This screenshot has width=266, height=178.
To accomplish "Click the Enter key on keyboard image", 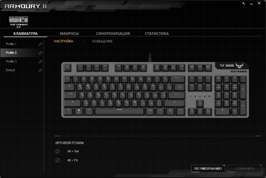I will pos(176,95).
